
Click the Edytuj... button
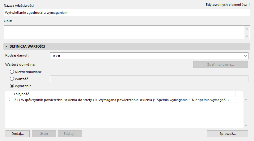pos(70,134)
